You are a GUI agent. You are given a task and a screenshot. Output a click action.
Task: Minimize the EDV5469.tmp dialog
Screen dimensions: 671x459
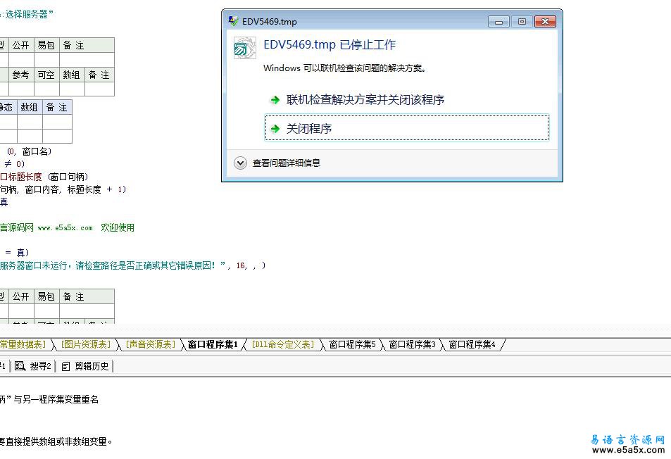498,21
